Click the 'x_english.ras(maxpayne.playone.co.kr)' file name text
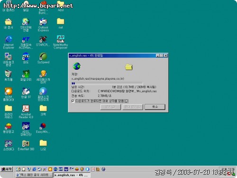Screen dimensions: 237x178 [98, 79]
